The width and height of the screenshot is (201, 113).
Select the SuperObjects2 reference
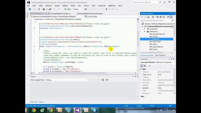pyautogui.click(x=158, y=47)
